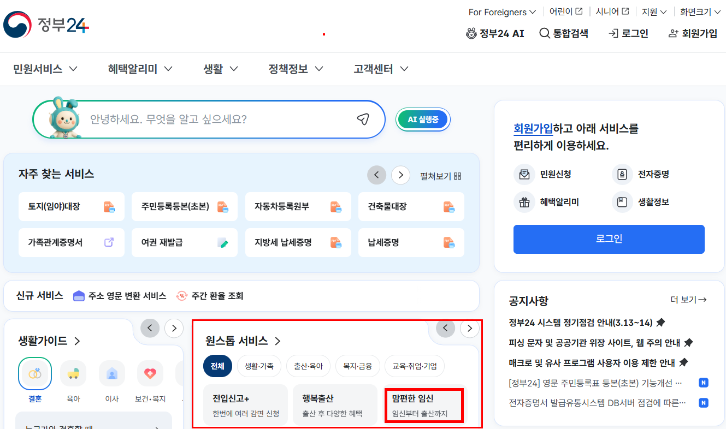Click the 통합검색 search icon
The height and width of the screenshot is (429, 726).
click(545, 33)
